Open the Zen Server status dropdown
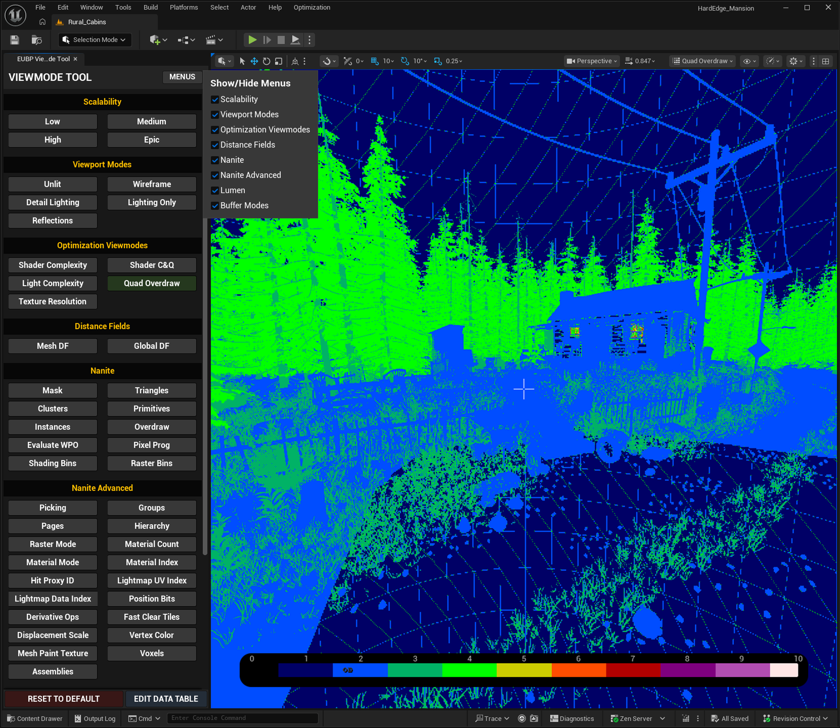The image size is (840, 728). pyautogui.click(x=638, y=718)
